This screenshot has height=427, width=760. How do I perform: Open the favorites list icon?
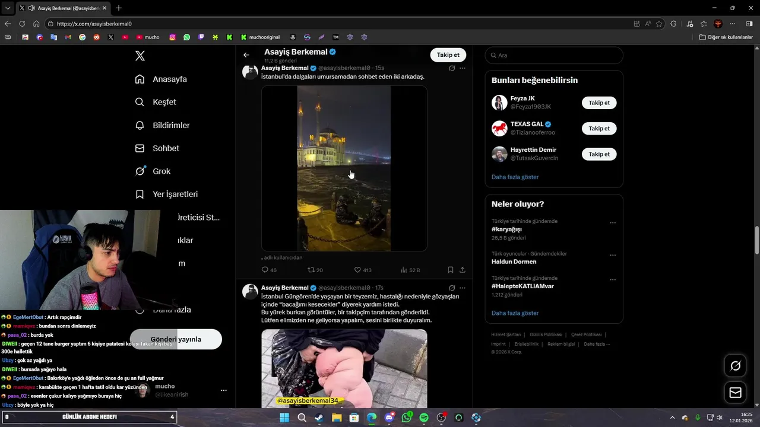coord(704,24)
